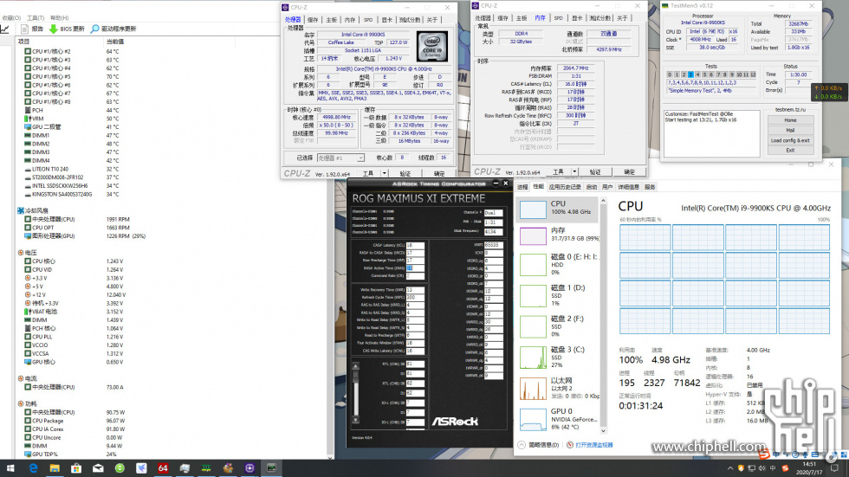Image resolution: width=849 pixels, height=477 pixels.
Task: Click Load config & exit in TestMem5
Action: pos(790,140)
